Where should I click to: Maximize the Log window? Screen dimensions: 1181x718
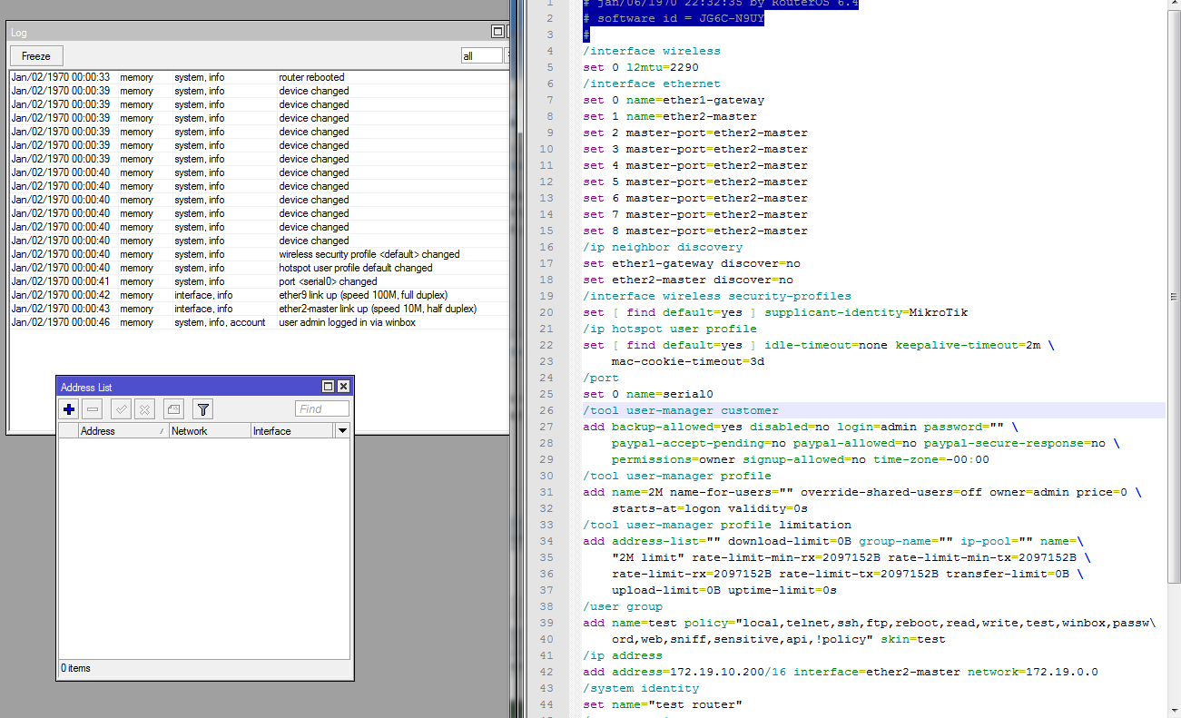click(497, 32)
